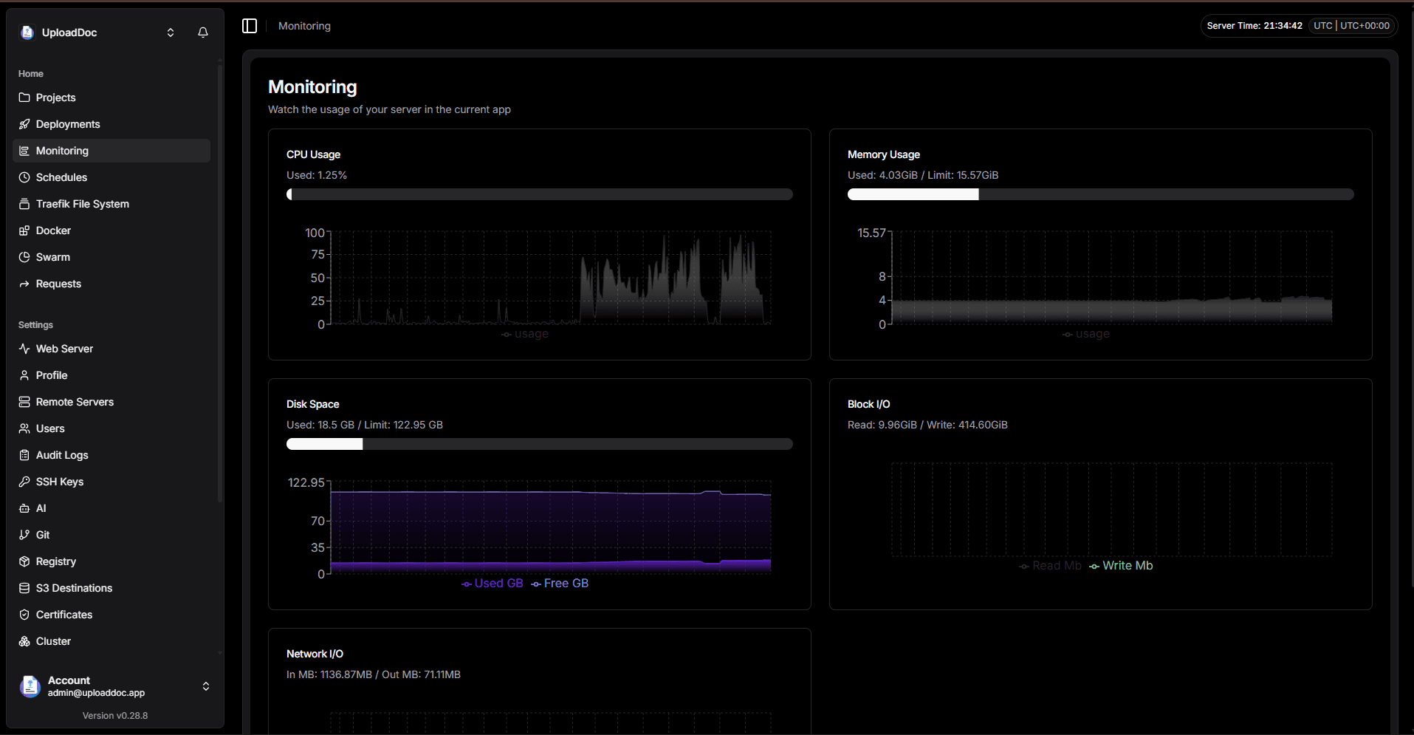The height and width of the screenshot is (735, 1414).
Task: Open Web Server settings
Action: (x=111, y=349)
